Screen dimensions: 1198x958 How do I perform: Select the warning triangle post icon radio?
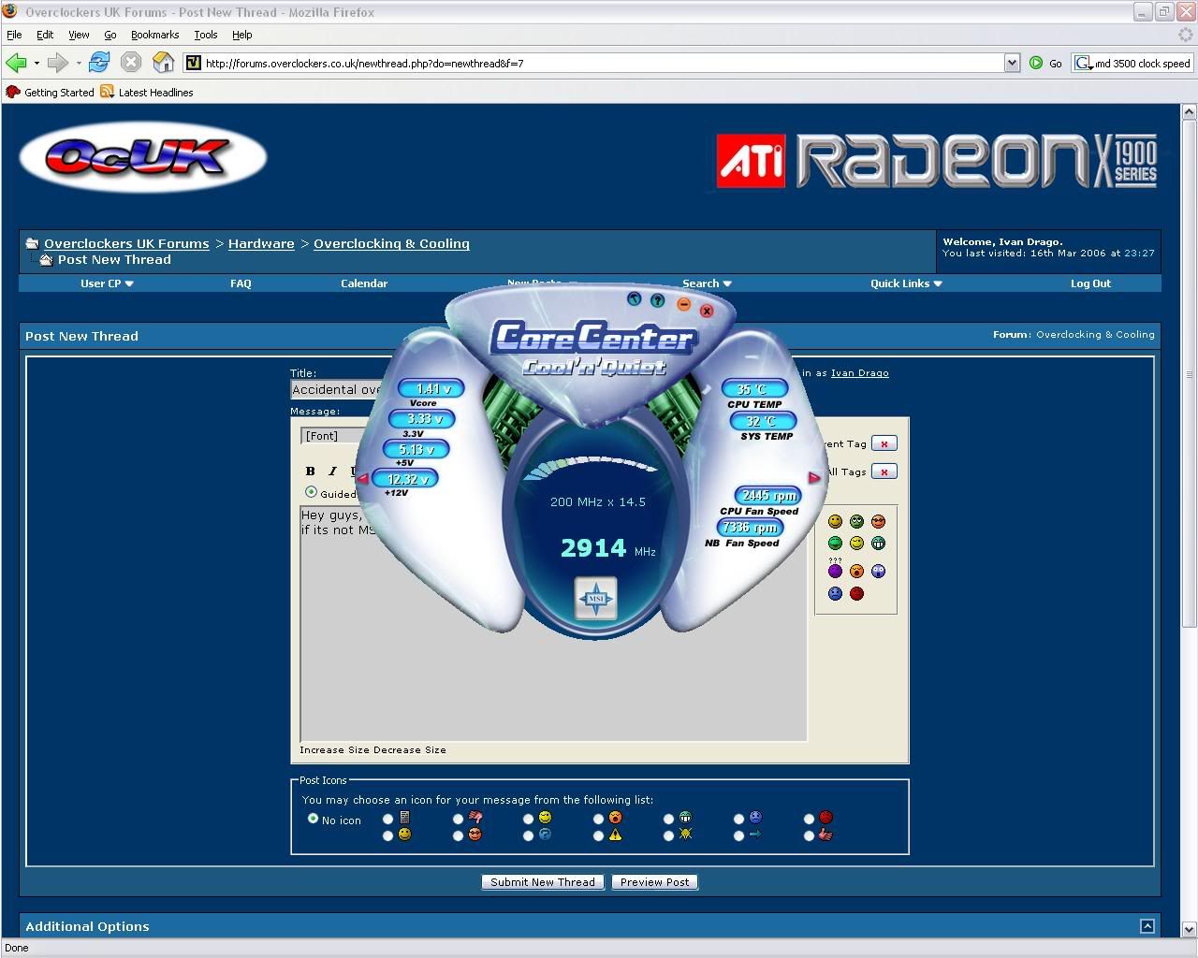pos(598,835)
